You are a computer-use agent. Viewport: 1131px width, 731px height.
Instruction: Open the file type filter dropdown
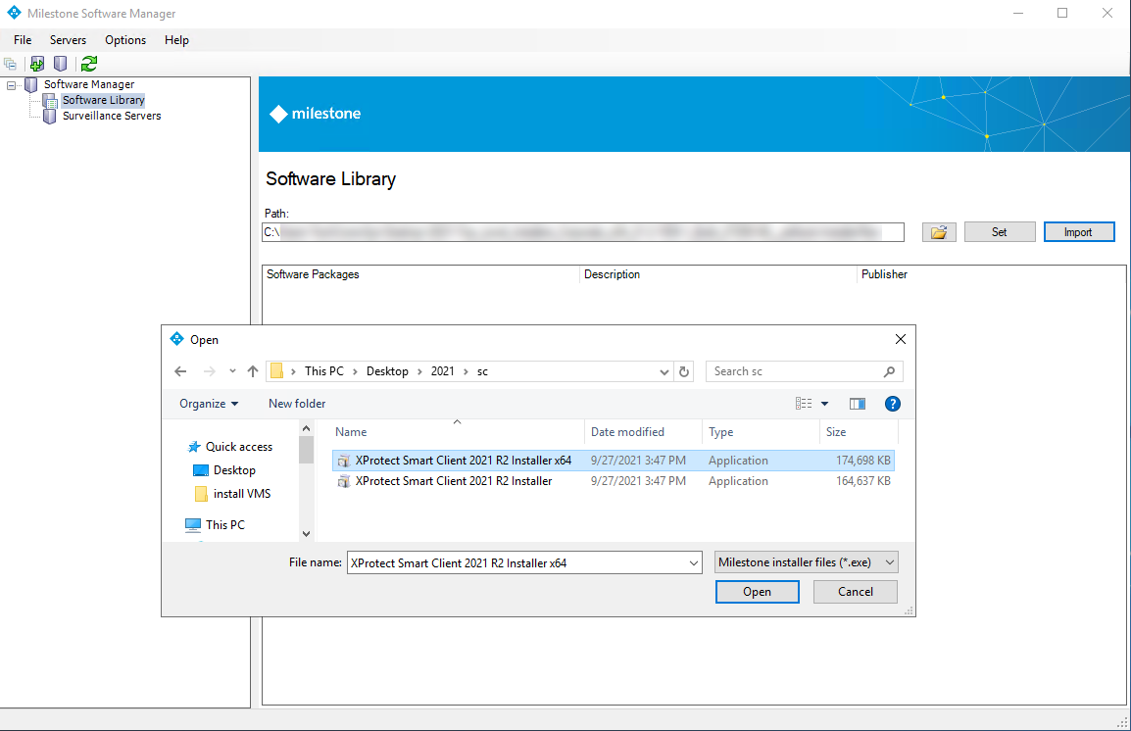pyautogui.click(x=806, y=562)
